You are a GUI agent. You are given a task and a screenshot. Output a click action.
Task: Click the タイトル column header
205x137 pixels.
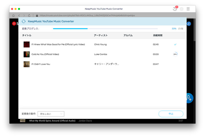[27, 35]
